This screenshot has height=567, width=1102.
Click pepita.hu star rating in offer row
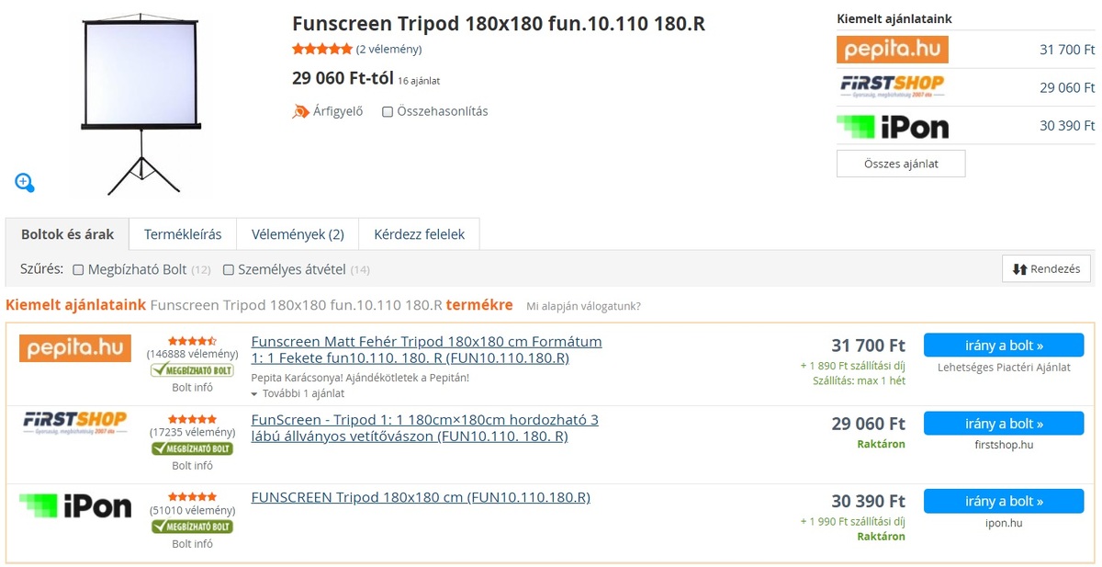(193, 341)
